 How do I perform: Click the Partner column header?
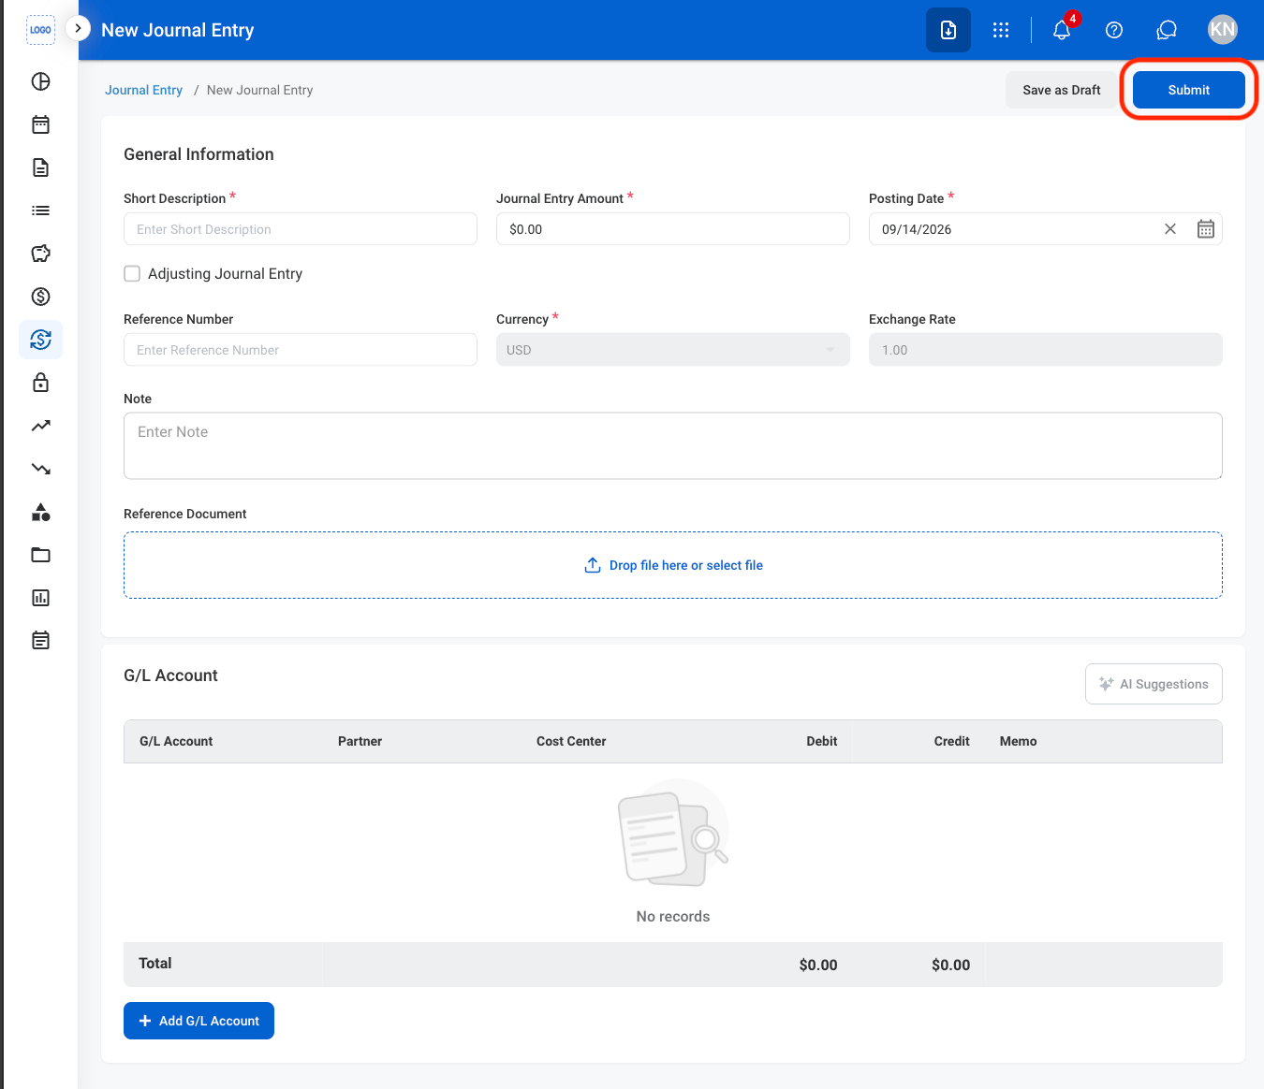360,741
